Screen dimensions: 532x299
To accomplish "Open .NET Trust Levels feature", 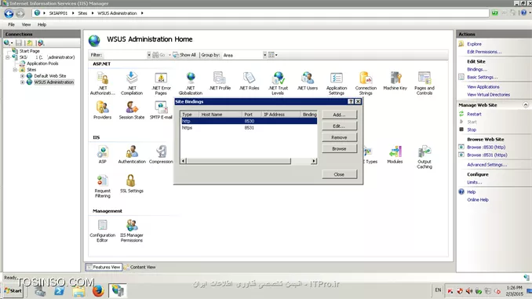I will [278, 83].
